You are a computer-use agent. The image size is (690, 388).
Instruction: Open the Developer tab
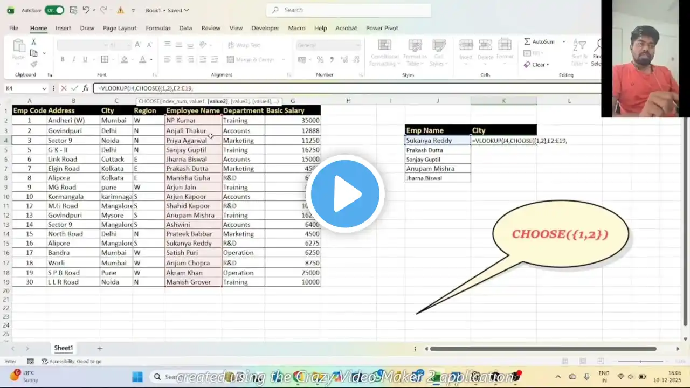tap(265, 28)
